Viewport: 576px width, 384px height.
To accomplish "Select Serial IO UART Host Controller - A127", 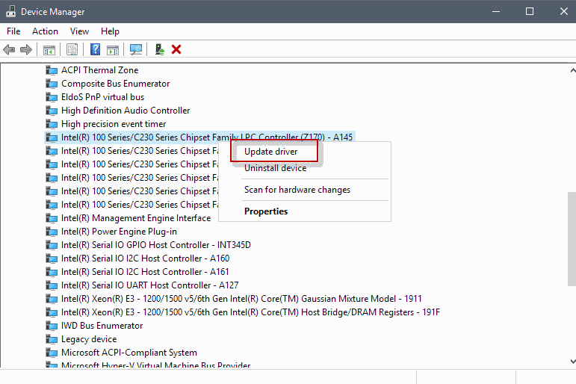I will click(x=149, y=285).
